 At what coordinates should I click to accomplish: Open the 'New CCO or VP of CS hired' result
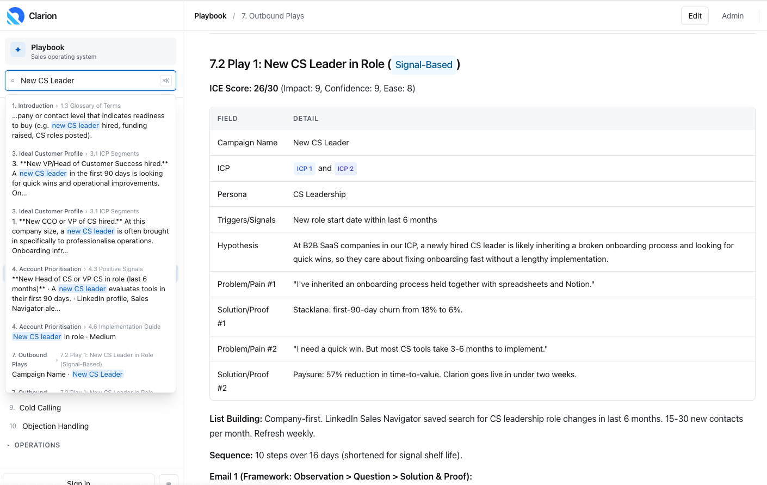click(90, 231)
